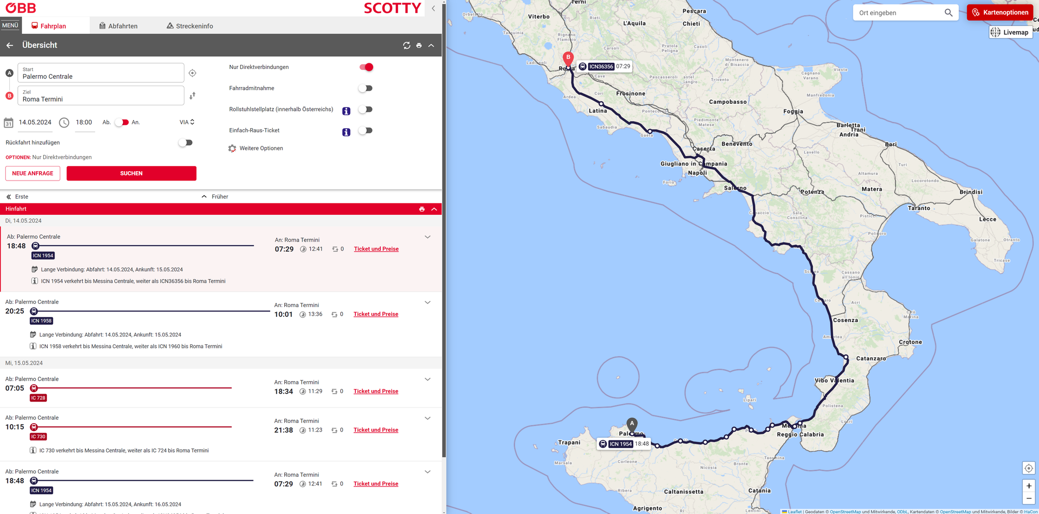This screenshot has width=1039, height=514.
Task: Collapse the side panel with the arrow beside SCOTTY
Action: (433, 8)
